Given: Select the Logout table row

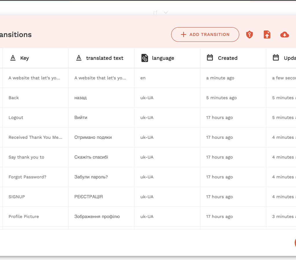Looking at the screenshot, I should (x=16, y=117).
